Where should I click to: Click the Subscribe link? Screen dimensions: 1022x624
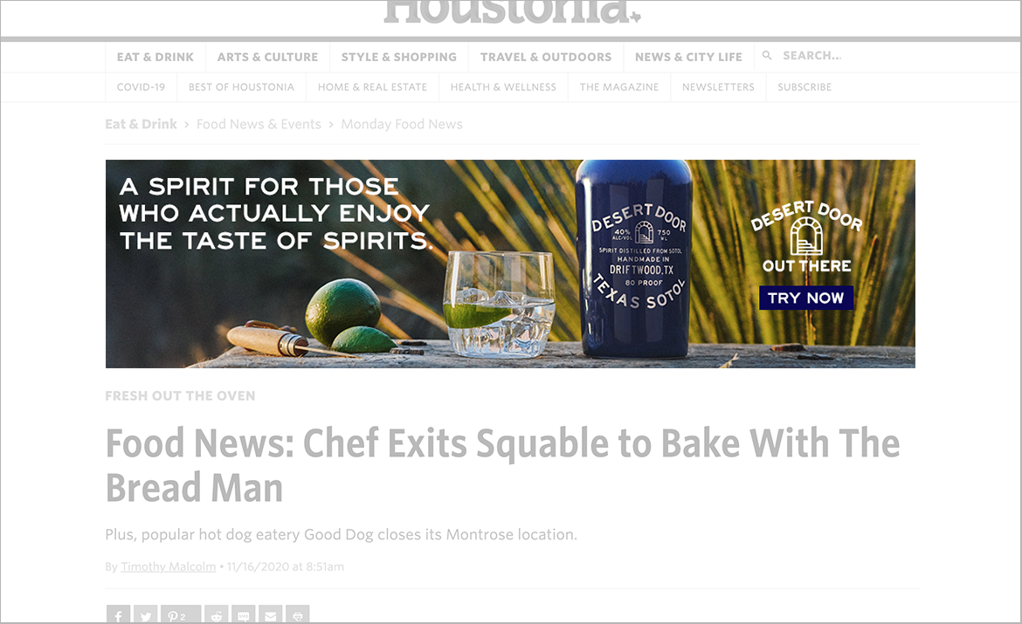(804, 87)
